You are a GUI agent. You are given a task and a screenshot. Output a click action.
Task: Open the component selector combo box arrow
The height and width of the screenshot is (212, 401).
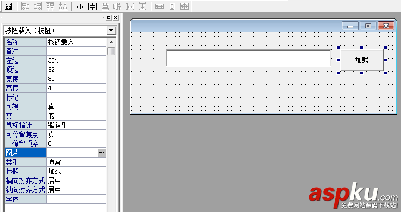click(111, 30)
